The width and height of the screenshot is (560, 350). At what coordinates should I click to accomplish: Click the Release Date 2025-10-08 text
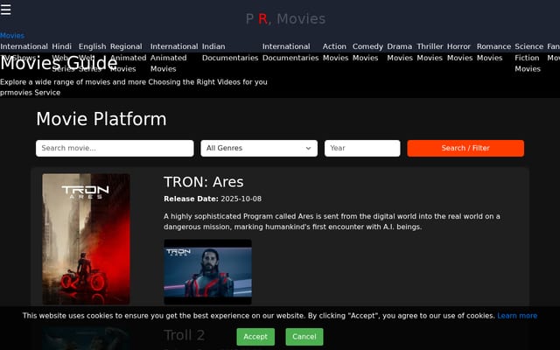click(x=213, y=199)
